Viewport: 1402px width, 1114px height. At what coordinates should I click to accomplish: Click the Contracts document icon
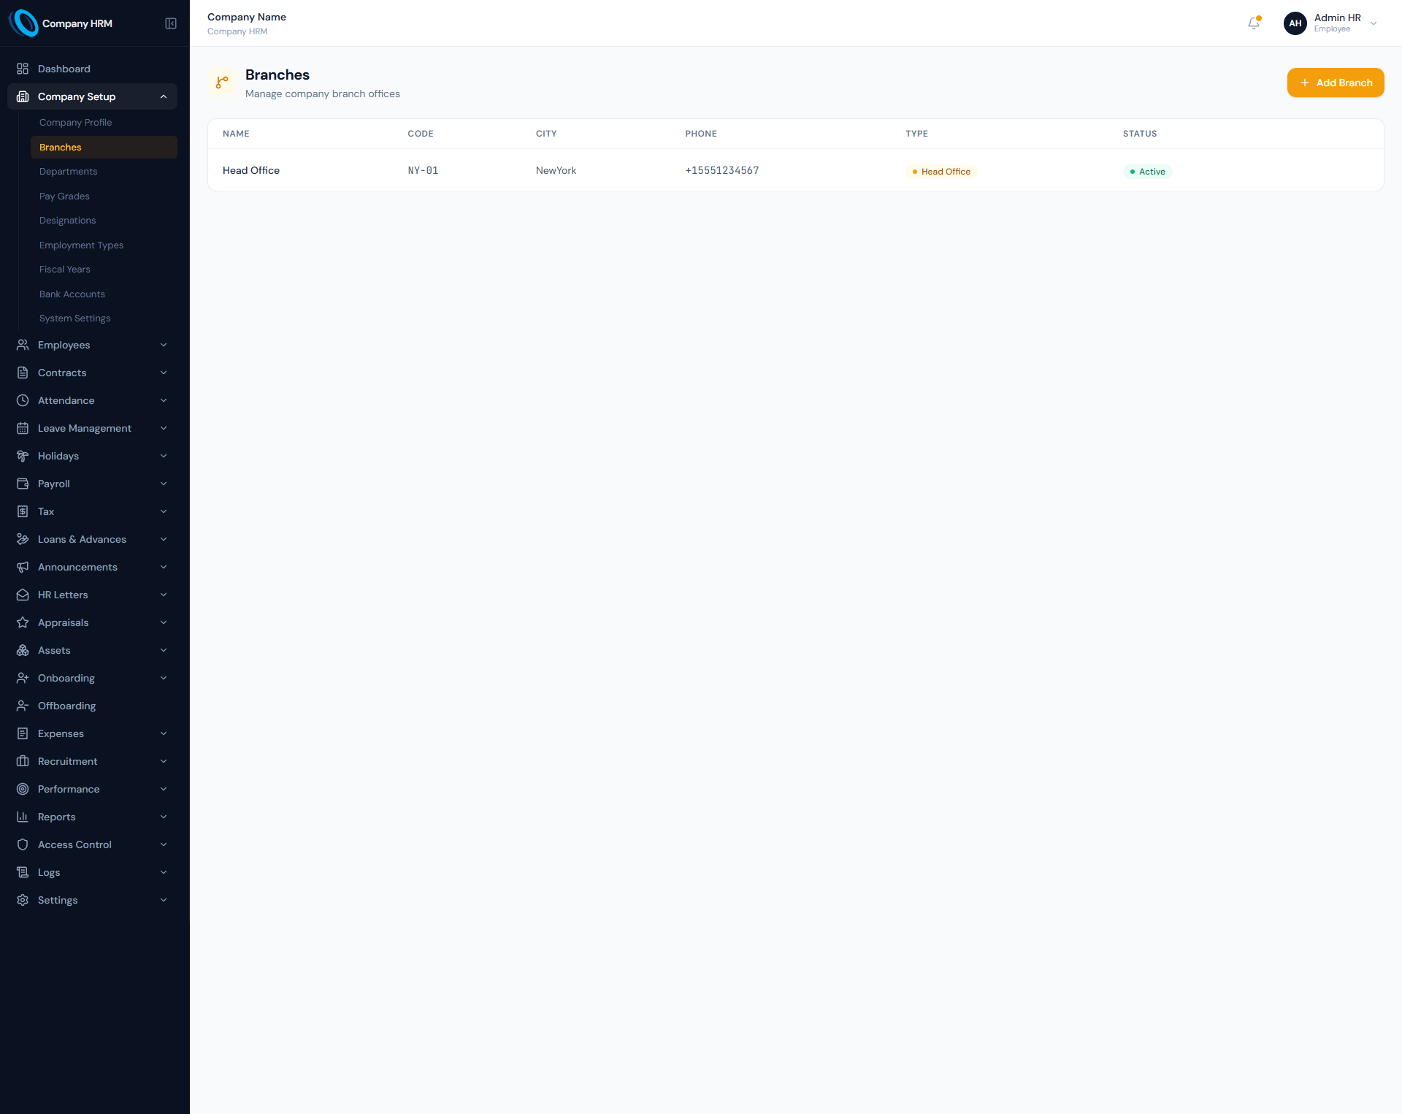point(23,373)
